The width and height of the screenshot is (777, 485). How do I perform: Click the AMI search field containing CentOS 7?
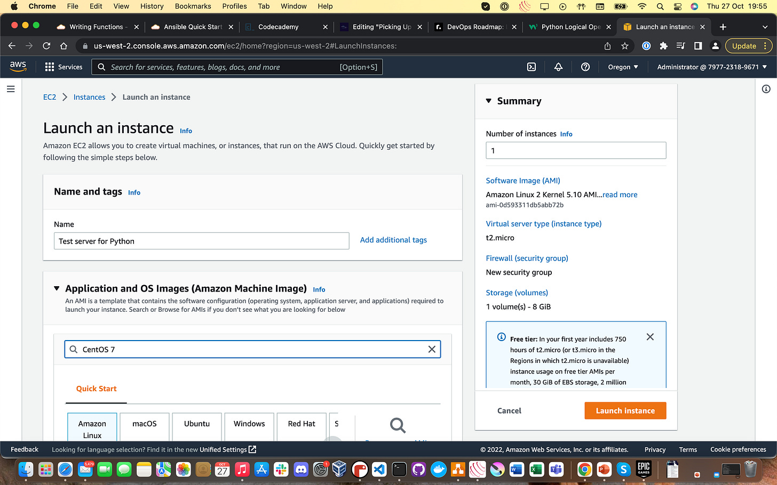tap(252, 349)
